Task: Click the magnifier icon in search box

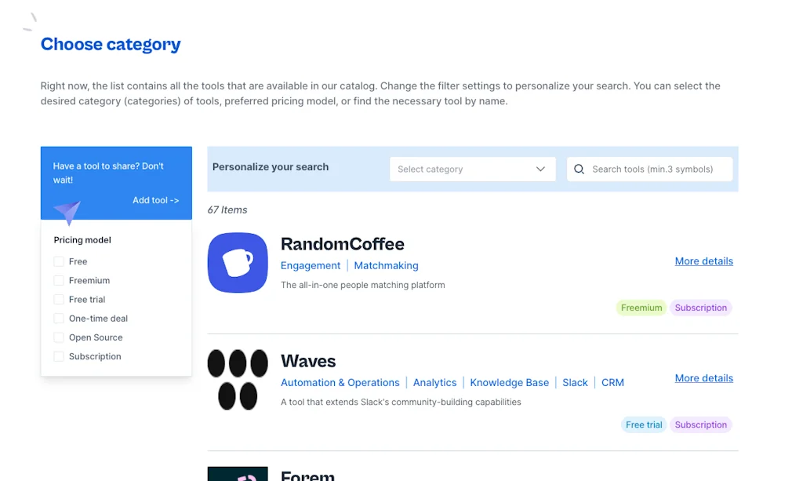Action: coord(580,169)
